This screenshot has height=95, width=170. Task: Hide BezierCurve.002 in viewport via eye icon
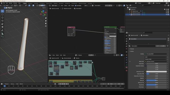click(x=166, y=15)
